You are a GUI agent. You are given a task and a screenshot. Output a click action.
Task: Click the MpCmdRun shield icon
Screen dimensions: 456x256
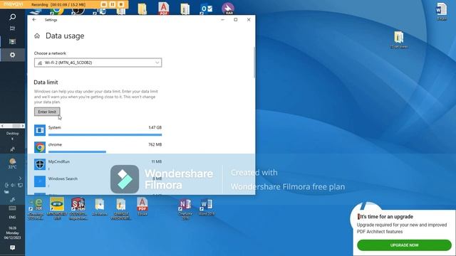40,164
